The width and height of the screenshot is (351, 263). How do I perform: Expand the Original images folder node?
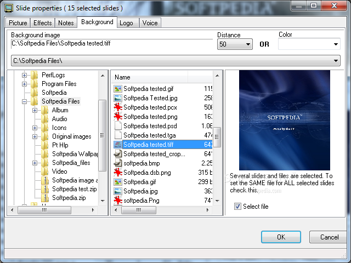pyautogui.click(x=35, y=136)
